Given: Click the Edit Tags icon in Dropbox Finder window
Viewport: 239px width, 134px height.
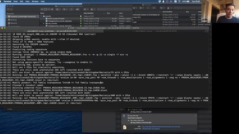Looking at the screenshot, I should 77,9.
